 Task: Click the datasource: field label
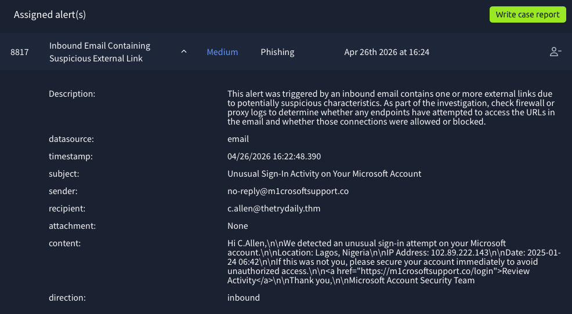pos(71,139)
